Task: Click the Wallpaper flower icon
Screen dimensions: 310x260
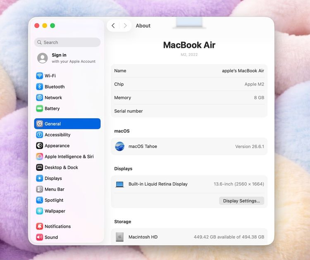Action: [x=40, y=211]
